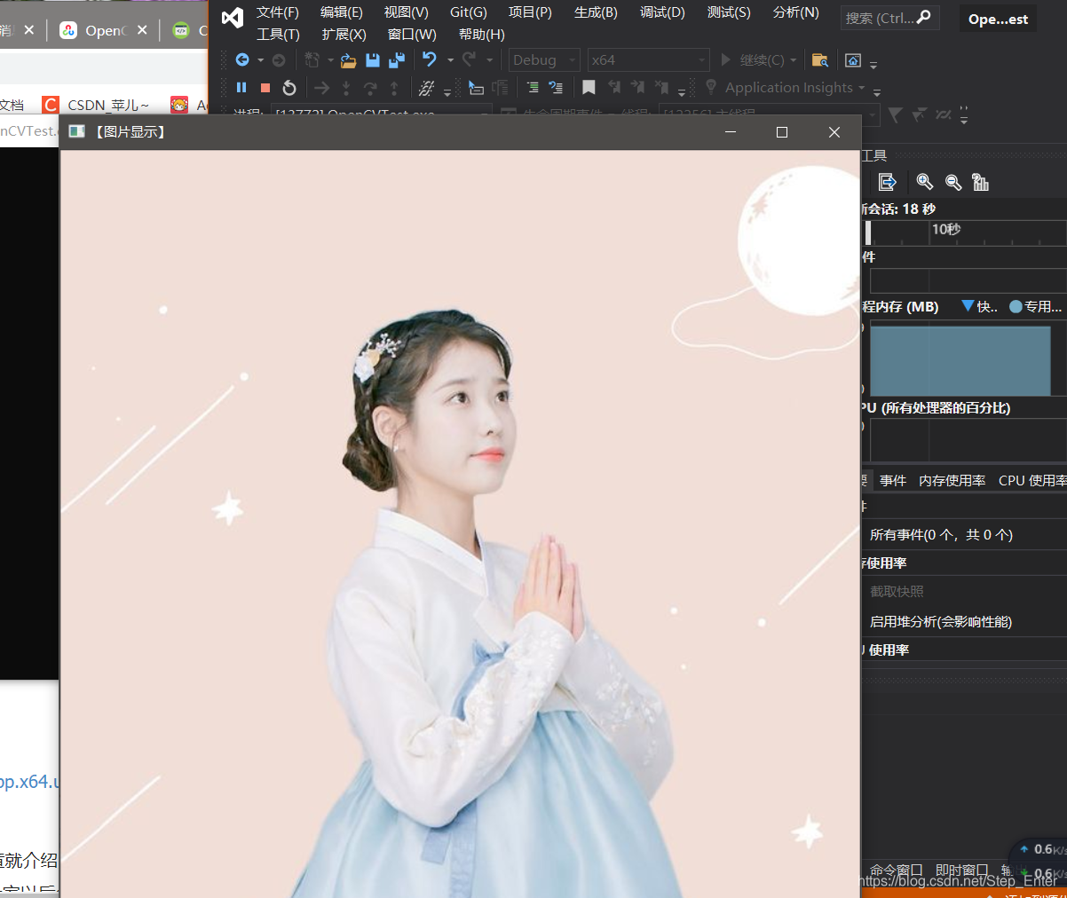Viewport: 1067px width, 898px height.
Task: Open the Debug configuration dropdown
Action: click(543, 59)
